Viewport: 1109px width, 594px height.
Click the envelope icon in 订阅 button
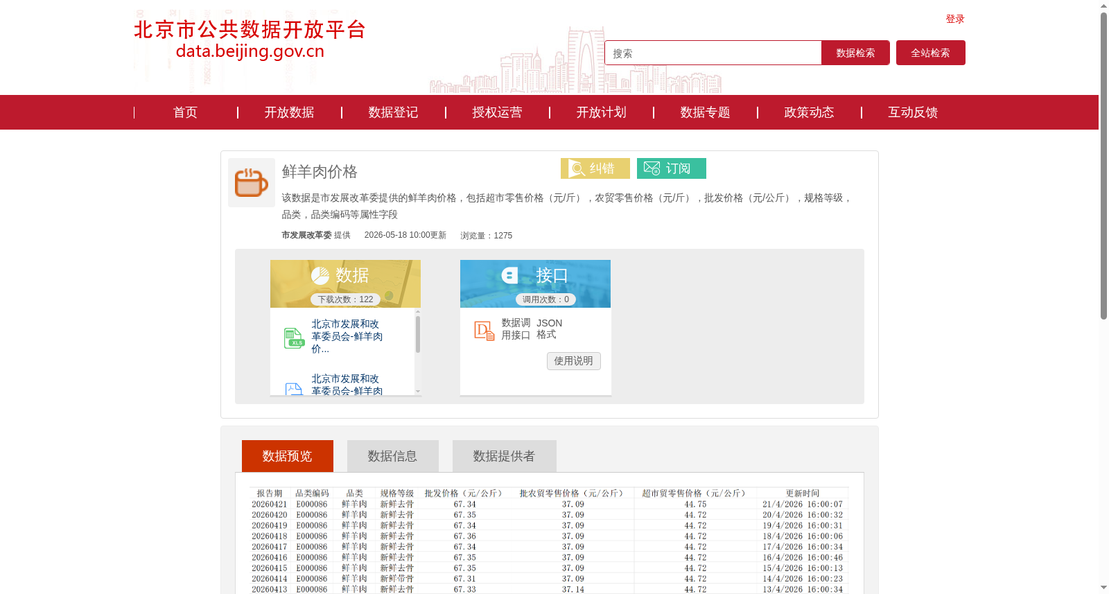pyautogui.click(x=652, y=168)
